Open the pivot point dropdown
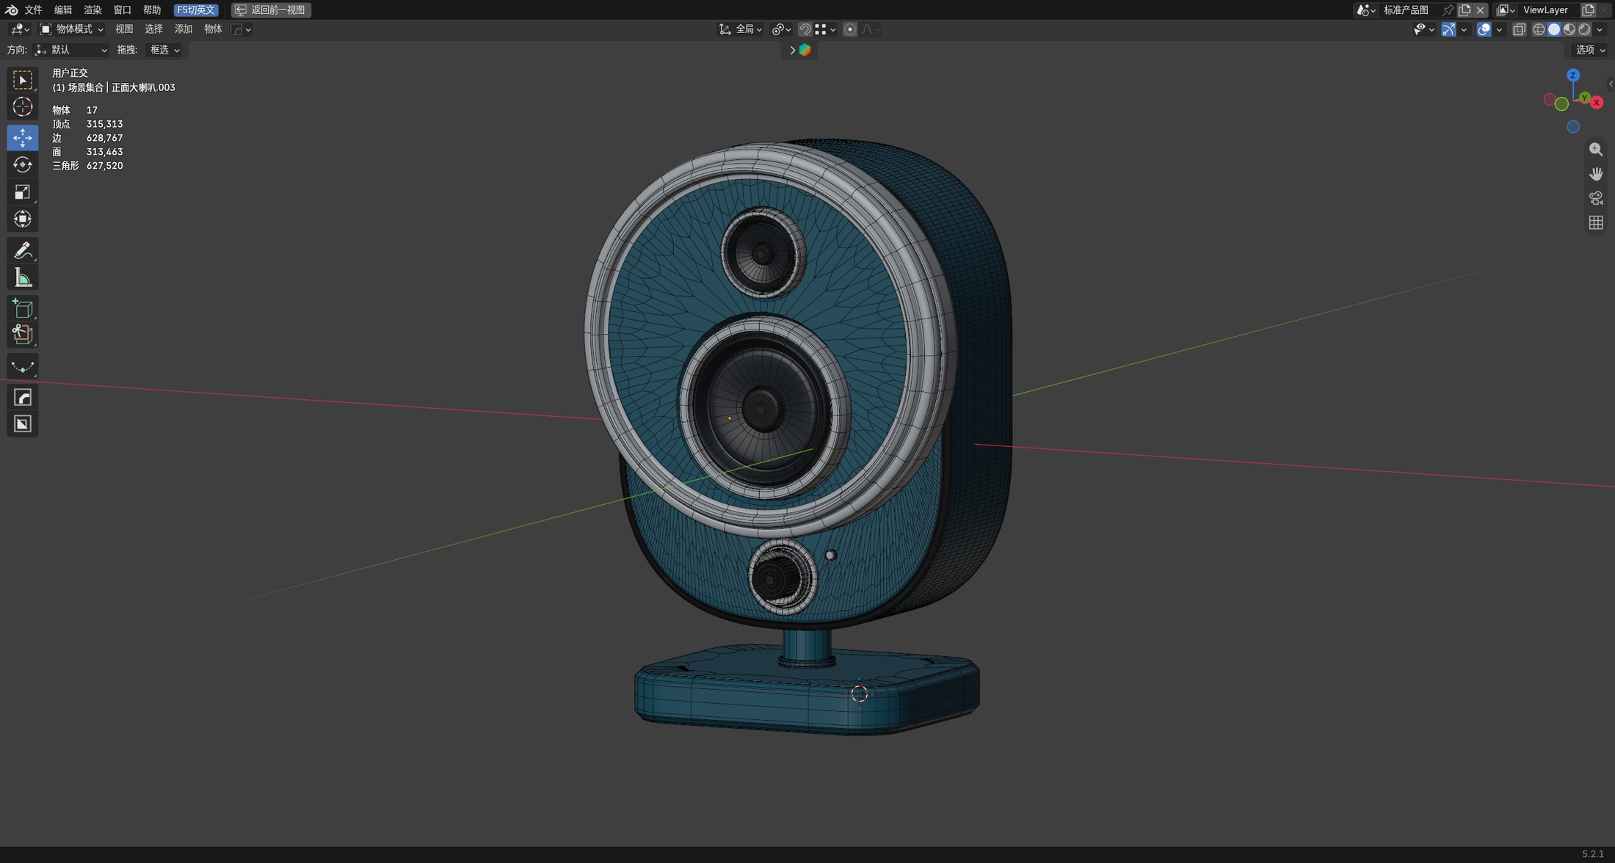Screen dimensions: 1615x863 [780, 29]
